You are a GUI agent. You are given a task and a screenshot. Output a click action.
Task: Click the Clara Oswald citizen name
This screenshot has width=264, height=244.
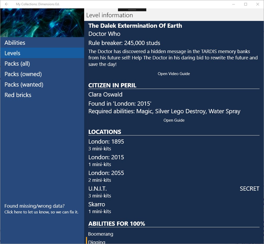tap(105, 94)
